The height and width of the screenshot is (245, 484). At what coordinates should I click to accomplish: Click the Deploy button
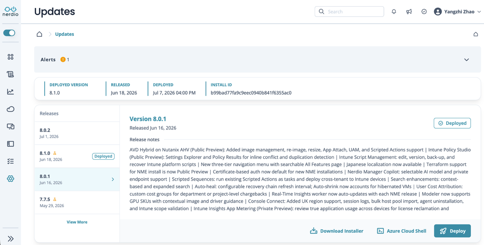point(452,231)
